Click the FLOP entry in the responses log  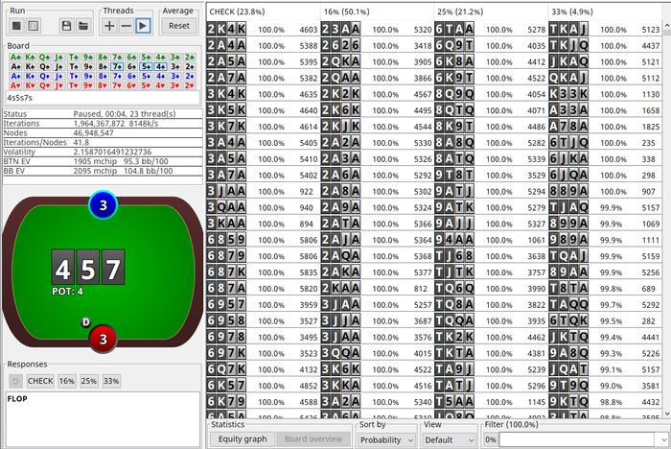point(17,399)
